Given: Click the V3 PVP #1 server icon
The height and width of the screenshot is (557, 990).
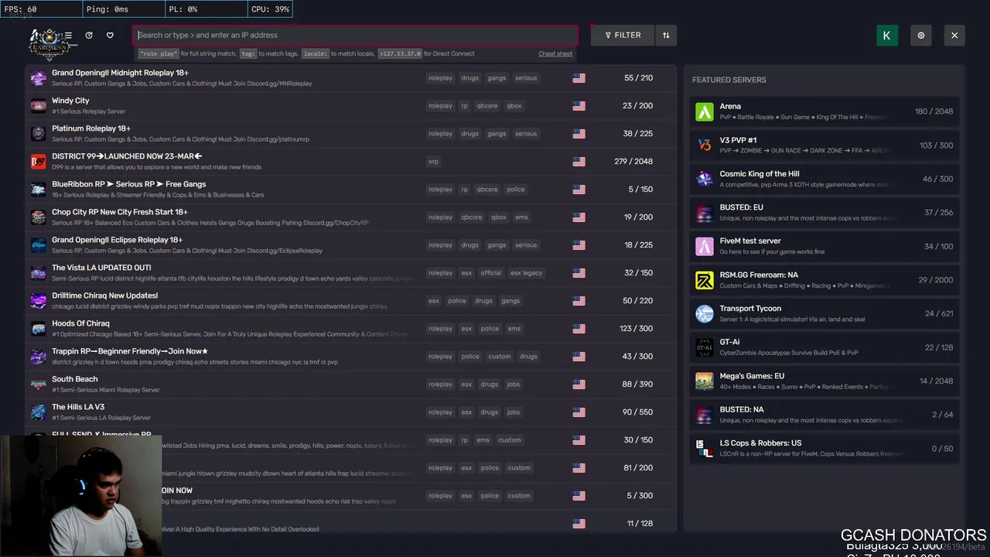Looking at the screenshot, I should pos(704,145).
